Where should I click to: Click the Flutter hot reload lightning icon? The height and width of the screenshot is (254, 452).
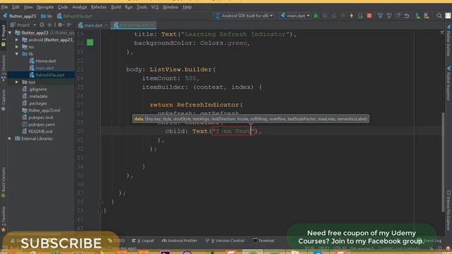coord(352,16)
